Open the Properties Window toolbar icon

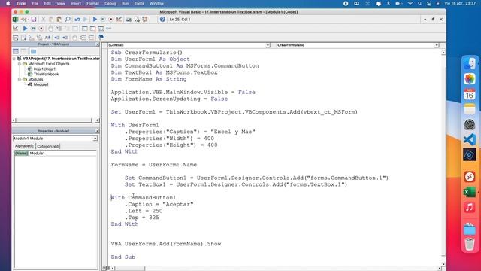[x=137, y=20]
